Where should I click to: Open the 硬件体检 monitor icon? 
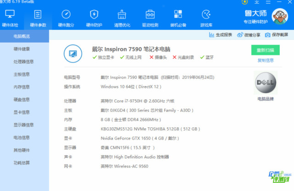coord(10,14)
